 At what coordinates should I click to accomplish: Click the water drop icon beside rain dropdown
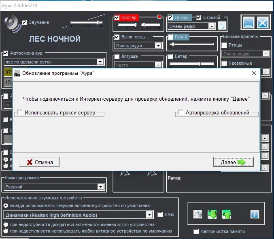pyautogui.click(x=222, y=26)
